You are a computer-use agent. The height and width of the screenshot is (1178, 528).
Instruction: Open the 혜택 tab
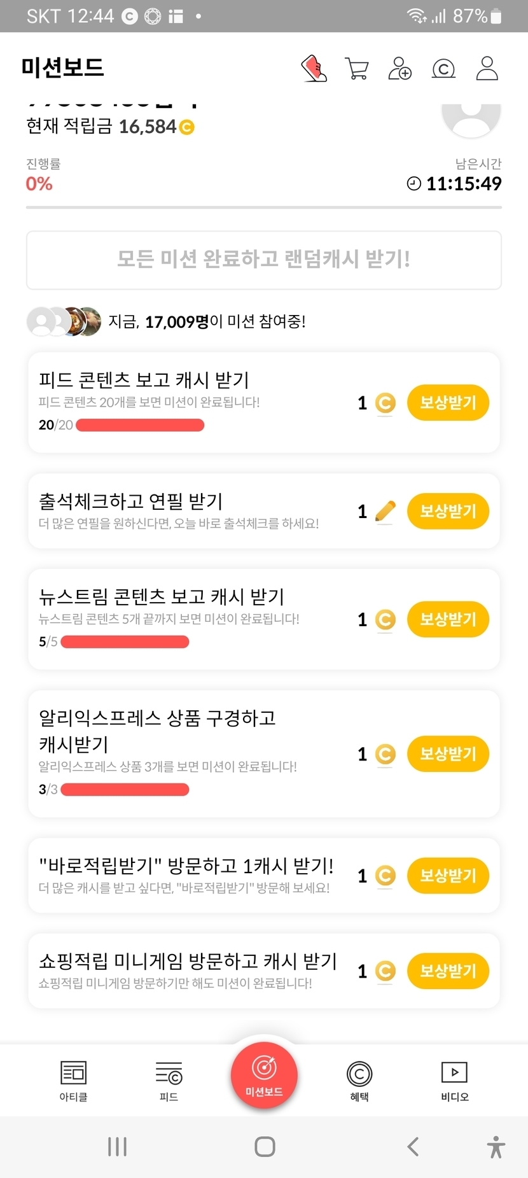(359, 1081)
